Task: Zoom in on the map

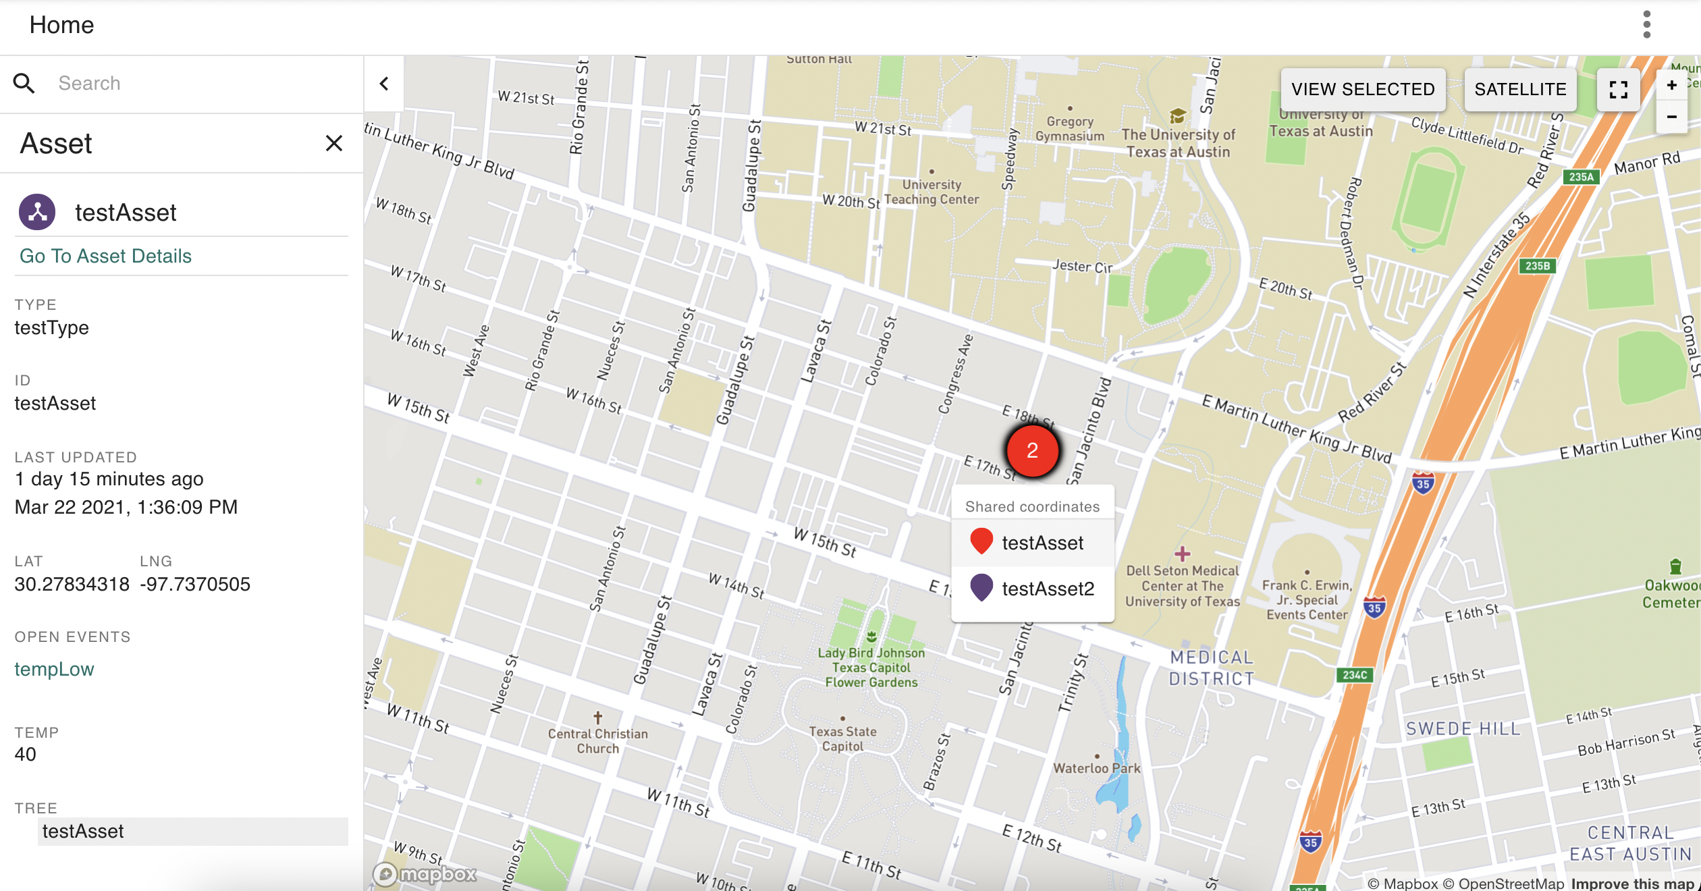Action: coord(1672,86)
